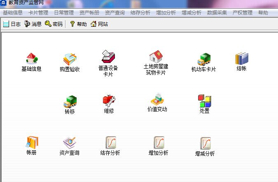Click the application icon in title bar
Viewport: 278px width, 182px height.
tap(3, 2)
